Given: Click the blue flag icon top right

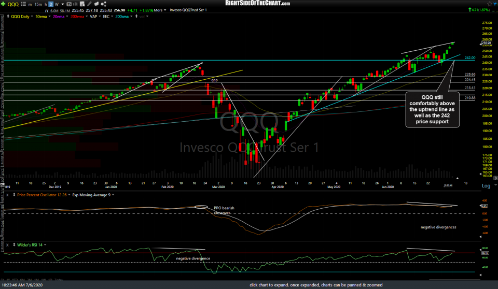Looking at the screenshot, I should pos(495,4).
